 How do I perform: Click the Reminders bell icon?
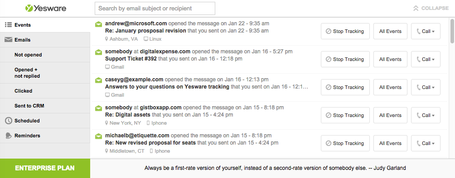(x=9, y=136)
